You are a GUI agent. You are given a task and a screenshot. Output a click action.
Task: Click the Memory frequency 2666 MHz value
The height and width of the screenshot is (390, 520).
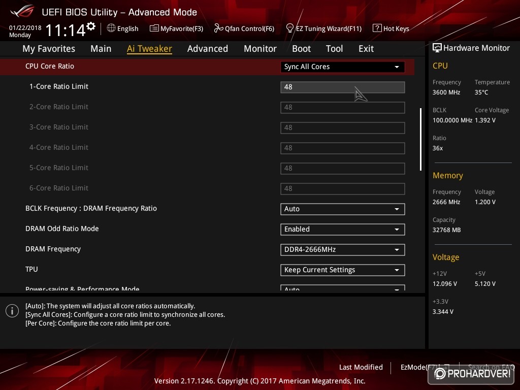(x=446, y=202)
